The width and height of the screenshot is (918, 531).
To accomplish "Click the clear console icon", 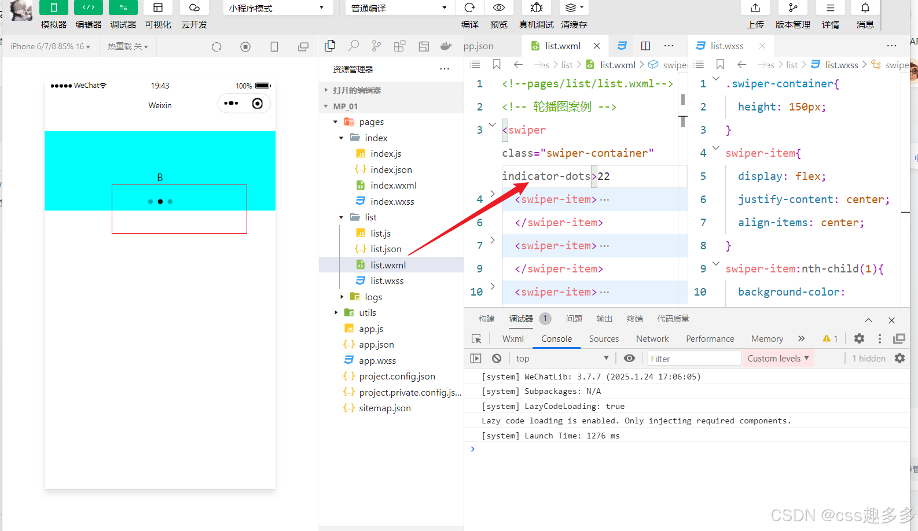I will [x=497, y=359].
